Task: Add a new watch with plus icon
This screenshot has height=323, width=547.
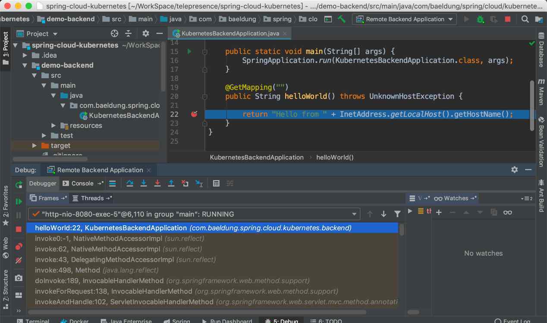Action: (439, 212)
